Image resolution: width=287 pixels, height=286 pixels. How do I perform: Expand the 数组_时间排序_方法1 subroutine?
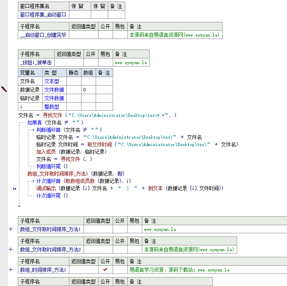click(11, 270)
